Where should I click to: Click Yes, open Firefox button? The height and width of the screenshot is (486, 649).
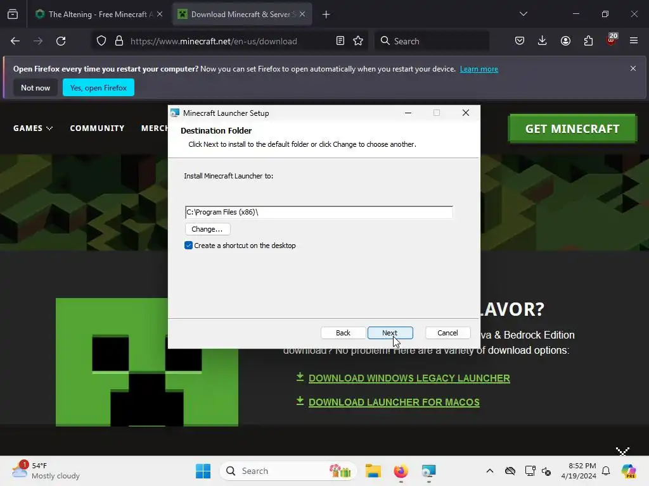[x=98, y=87]
